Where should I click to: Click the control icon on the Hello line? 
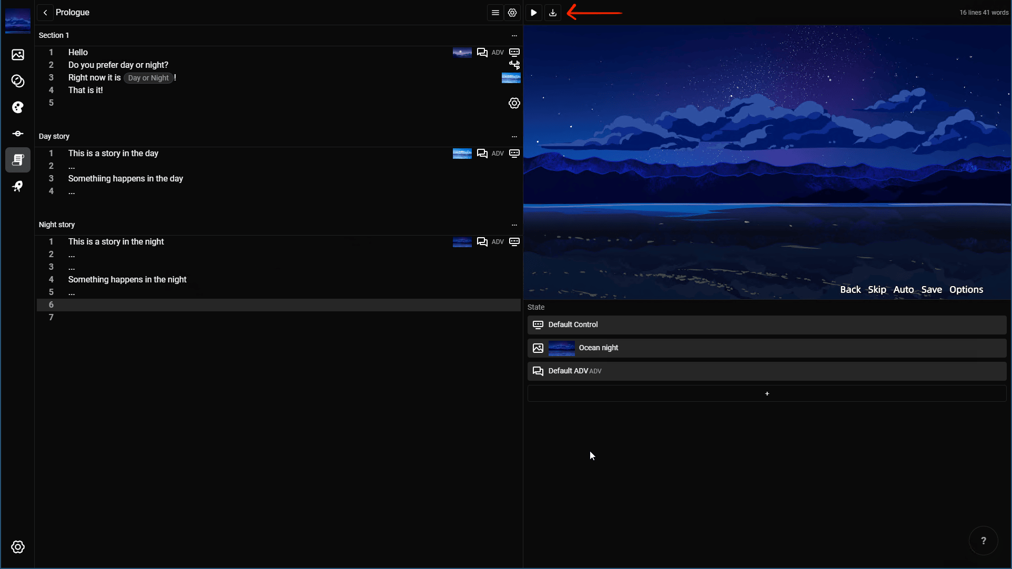tap(514, 53)
